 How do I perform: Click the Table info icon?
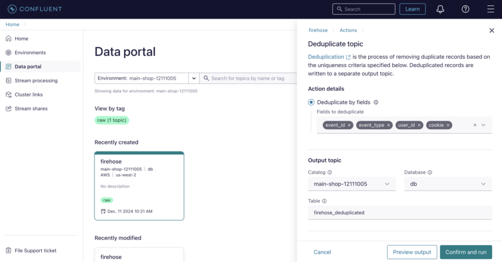[325, 201]
